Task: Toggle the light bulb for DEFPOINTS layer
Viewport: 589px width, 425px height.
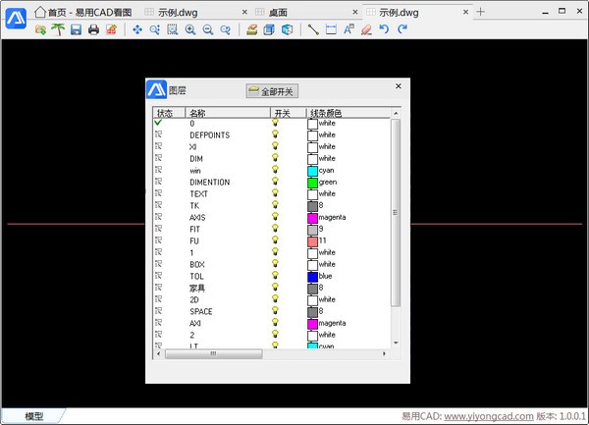Action: click(x=275, y=134)
